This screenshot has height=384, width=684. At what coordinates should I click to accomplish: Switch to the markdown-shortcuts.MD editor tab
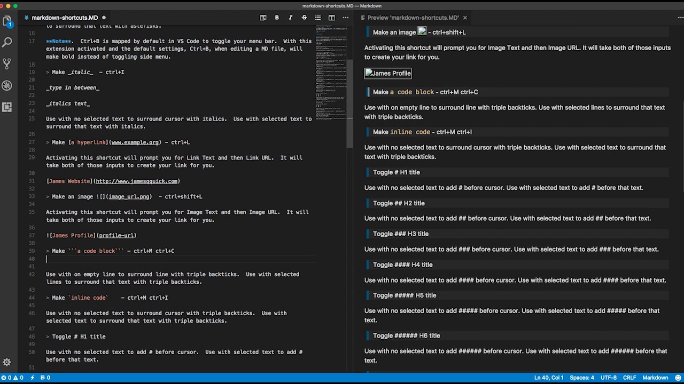pos(65,18)
